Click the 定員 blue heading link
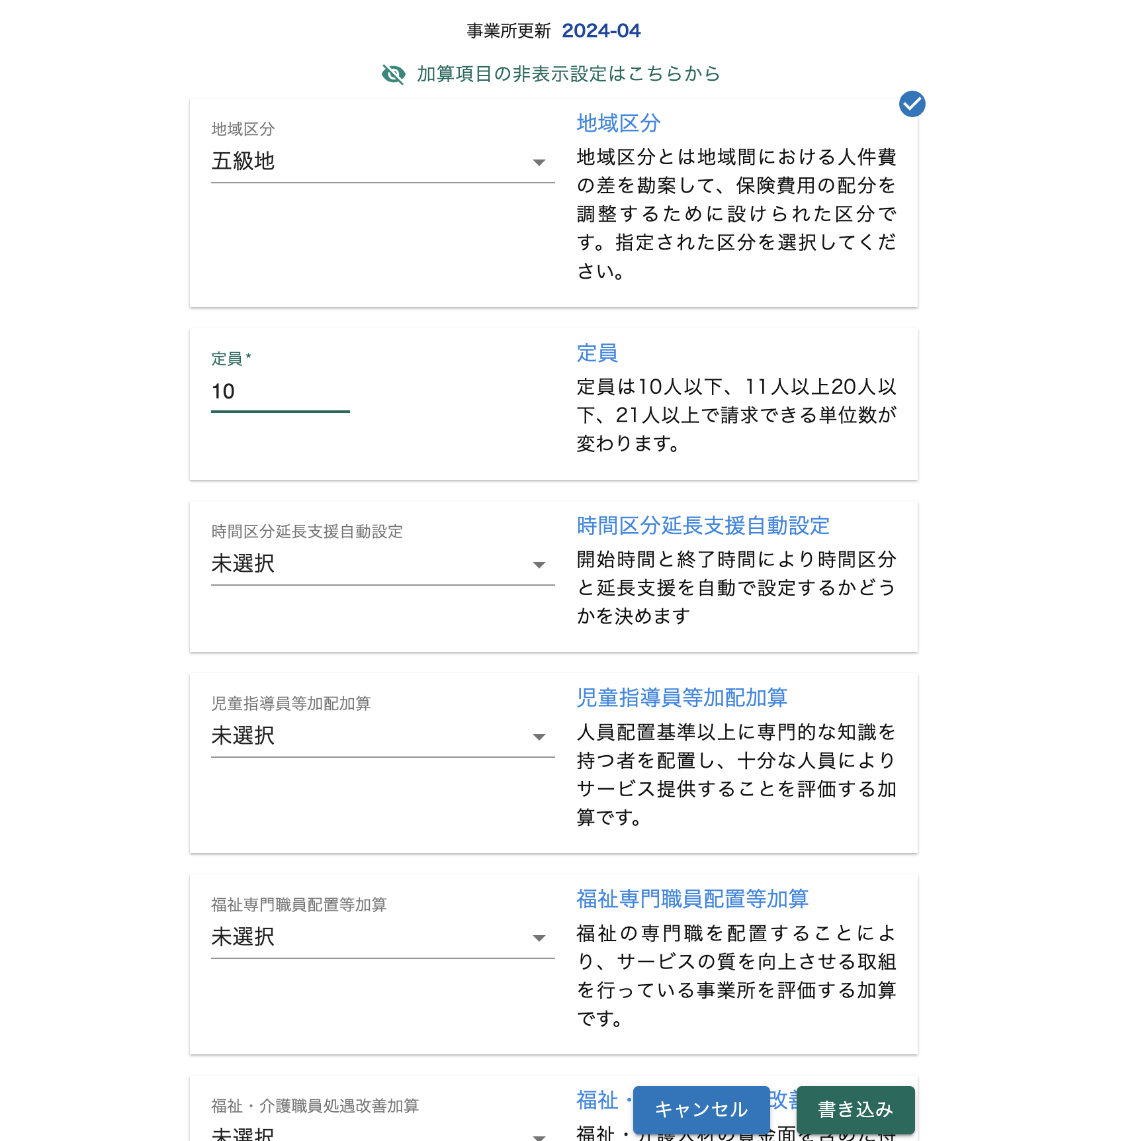1142x1141 pixels. (x=597, y=353)
